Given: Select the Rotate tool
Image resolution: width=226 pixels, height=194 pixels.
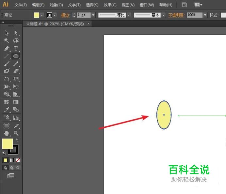Looking at the screenshot, I should (x=7, y=79).
